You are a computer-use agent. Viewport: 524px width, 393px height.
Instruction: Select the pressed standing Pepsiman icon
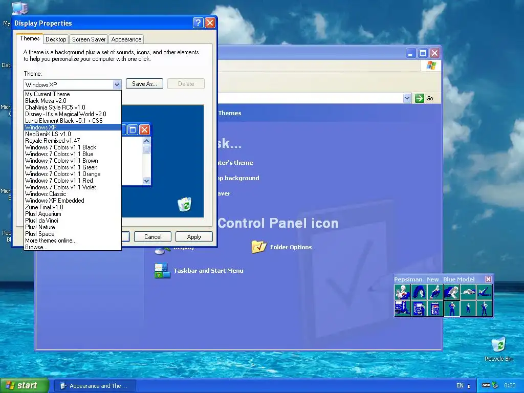[x=451, y=308]
